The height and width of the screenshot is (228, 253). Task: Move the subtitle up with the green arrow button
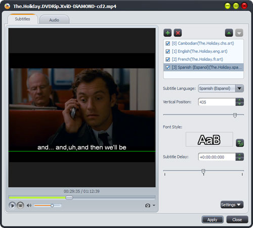[229, 33]
